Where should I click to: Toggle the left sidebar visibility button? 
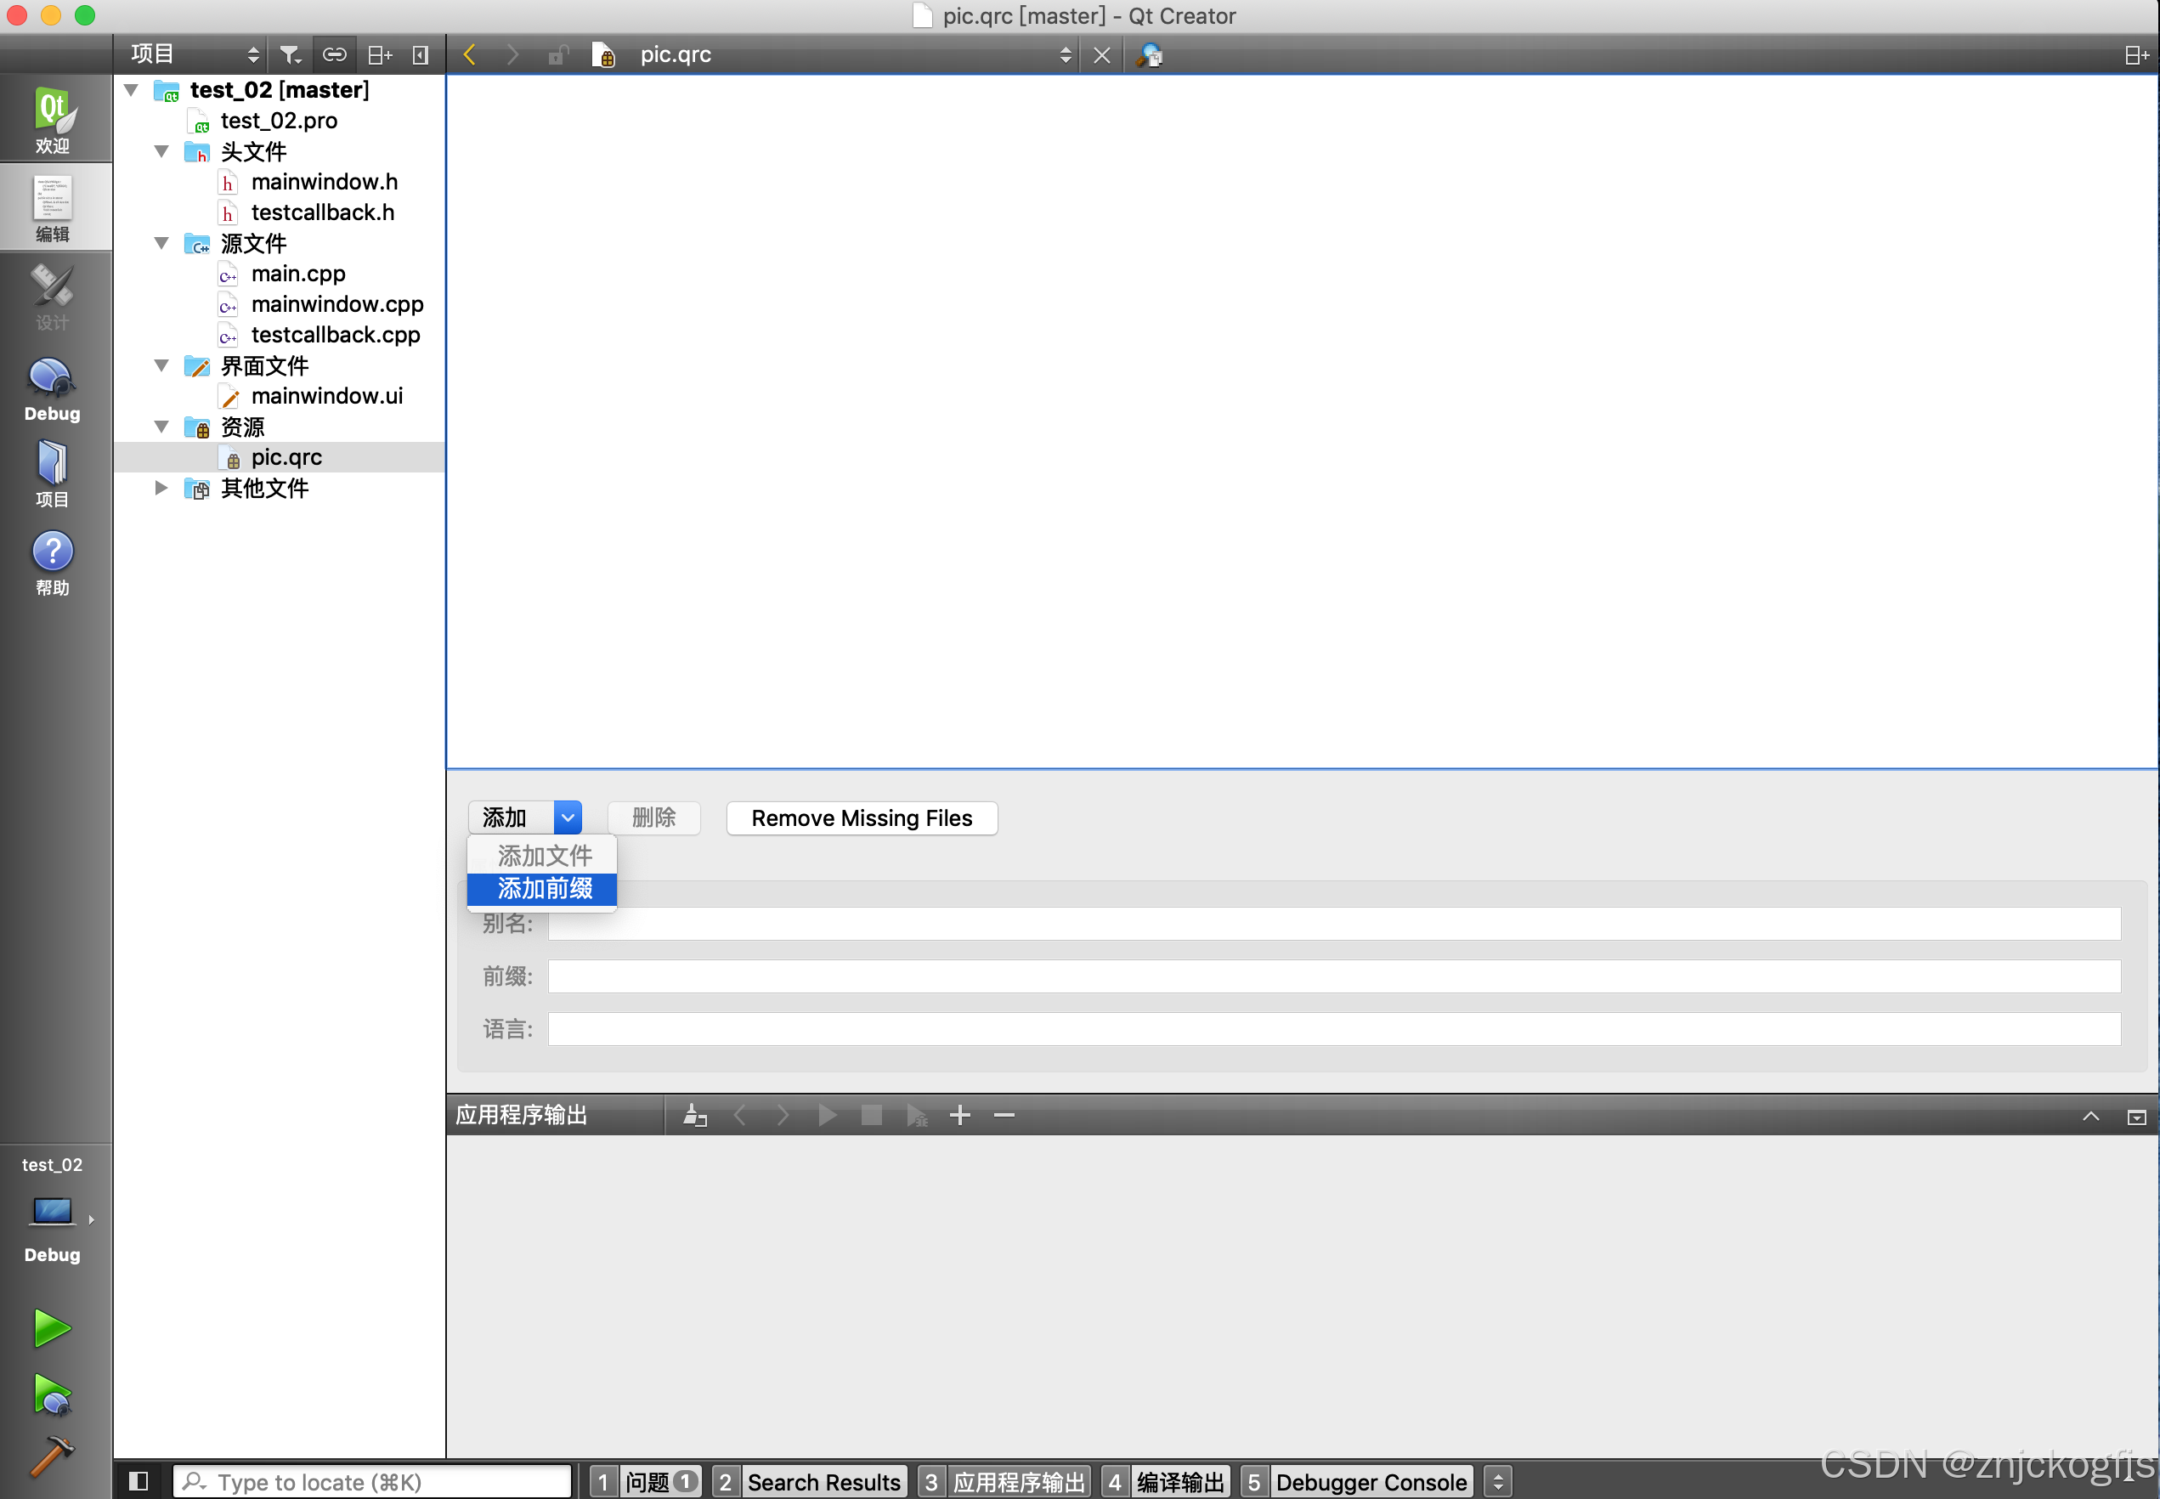tap(138, 1481)
